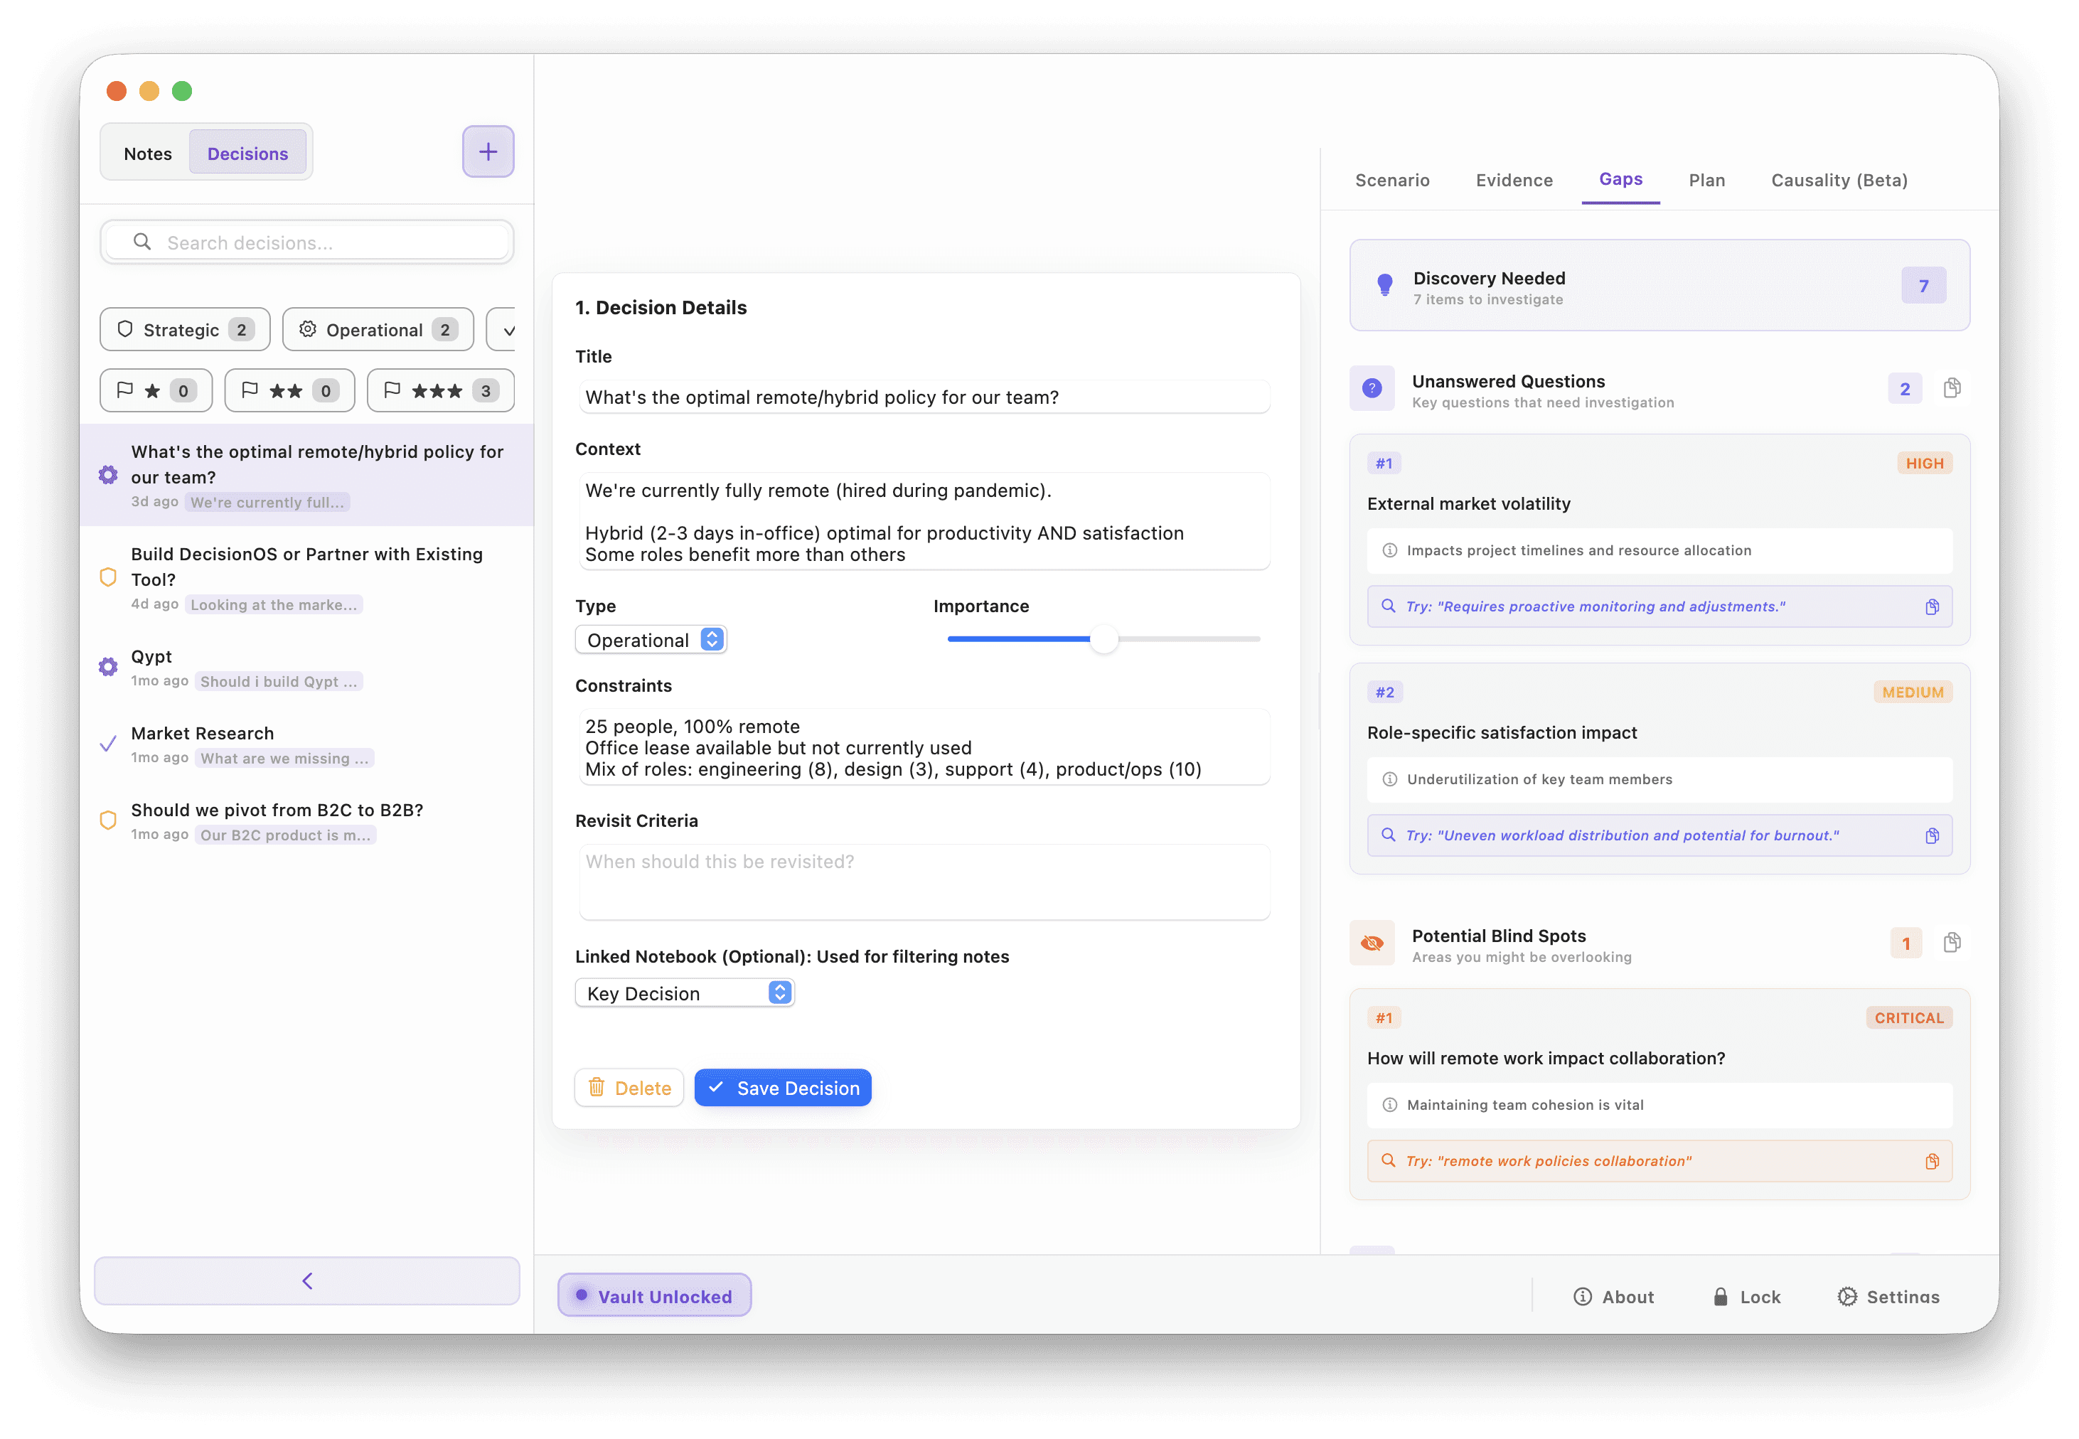Toggle the Strategic filter chip

coord(185,330)
